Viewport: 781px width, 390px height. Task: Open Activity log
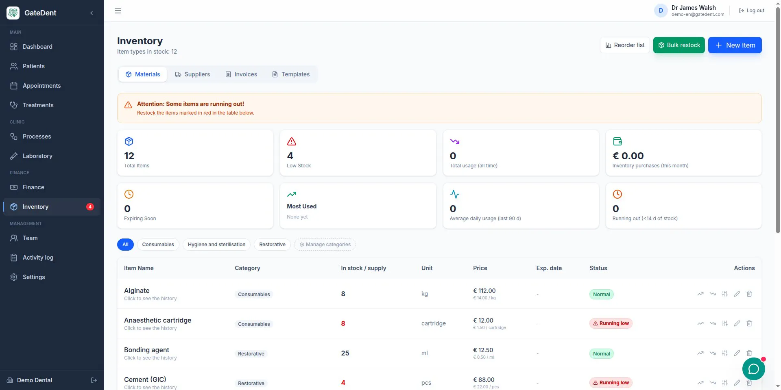(52, 258)
